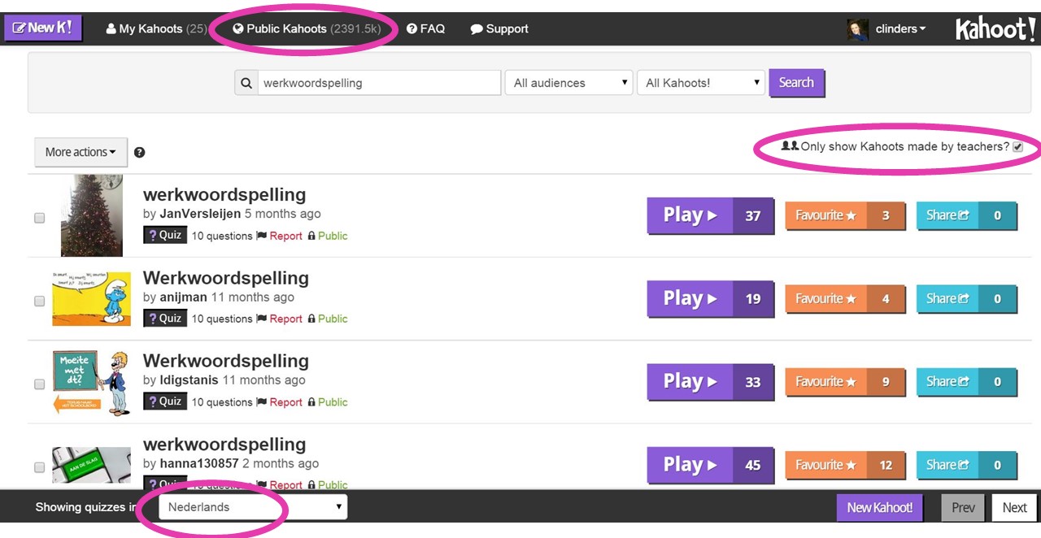
Task: Open the clinders user menu
Action: 900,28
